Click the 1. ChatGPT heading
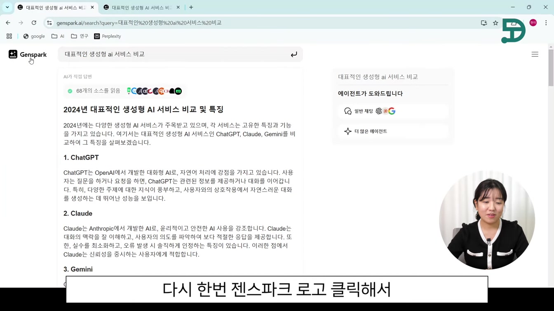The image size is (554, 311). click(81, 158)
